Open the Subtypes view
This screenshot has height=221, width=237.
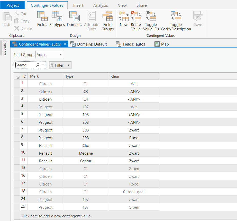[x=57, y=19]
